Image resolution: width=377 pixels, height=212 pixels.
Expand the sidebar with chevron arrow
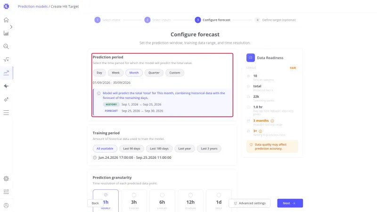(x=11, y=27)
